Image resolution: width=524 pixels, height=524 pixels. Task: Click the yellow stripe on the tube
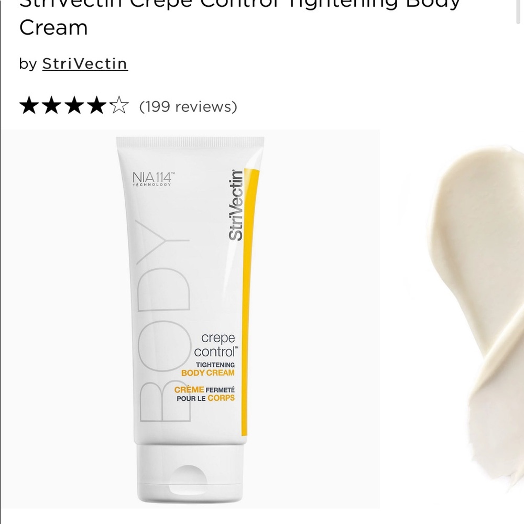pyautogui.click(x=249, y=302)
